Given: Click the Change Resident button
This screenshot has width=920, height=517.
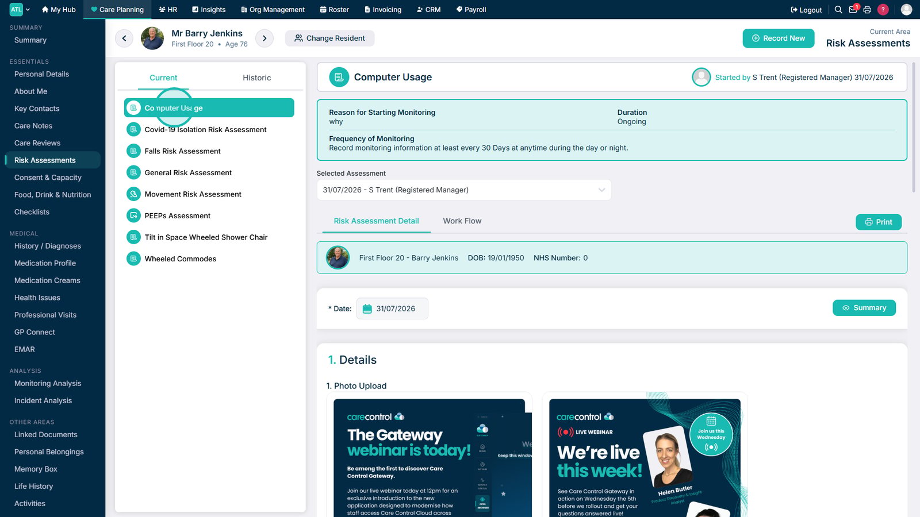Looking at the screenshot, I should [329, 38].
